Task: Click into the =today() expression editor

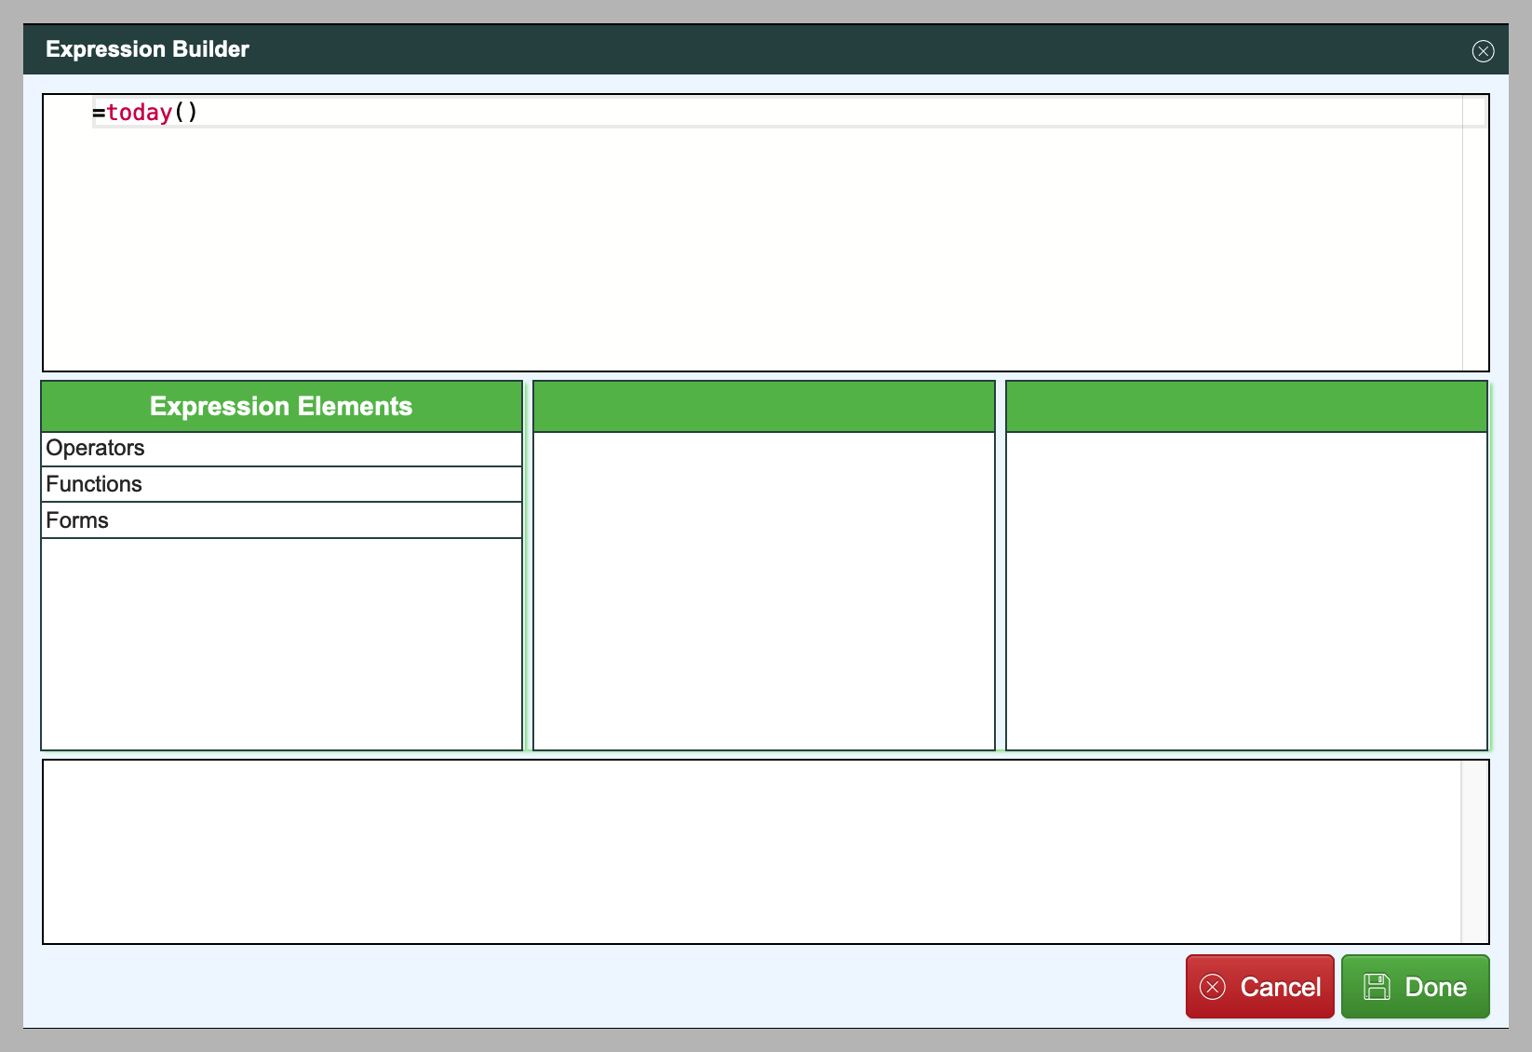Action: coord(765,233)
